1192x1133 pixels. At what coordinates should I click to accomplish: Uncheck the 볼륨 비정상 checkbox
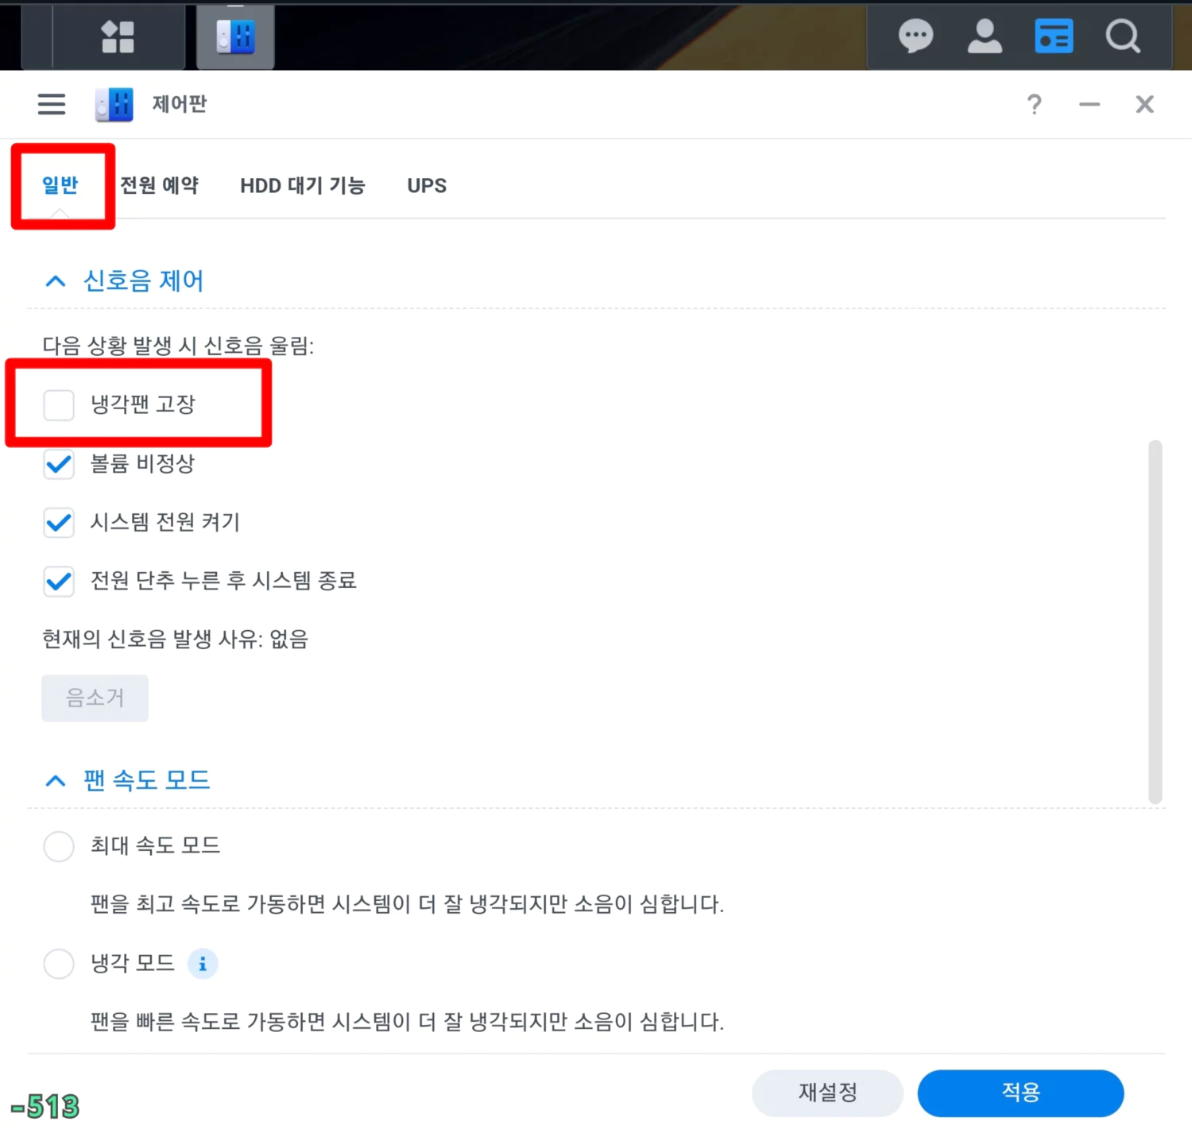tap(59, 464)
